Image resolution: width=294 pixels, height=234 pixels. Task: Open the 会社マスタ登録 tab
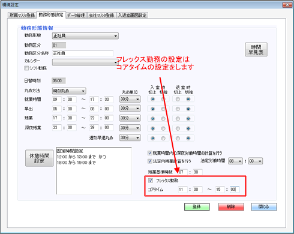pos(101,16)
